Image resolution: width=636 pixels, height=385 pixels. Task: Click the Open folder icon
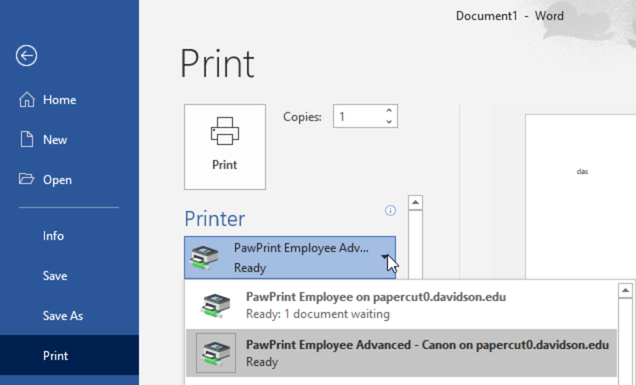pyautogui.click(x=26, y=178)
